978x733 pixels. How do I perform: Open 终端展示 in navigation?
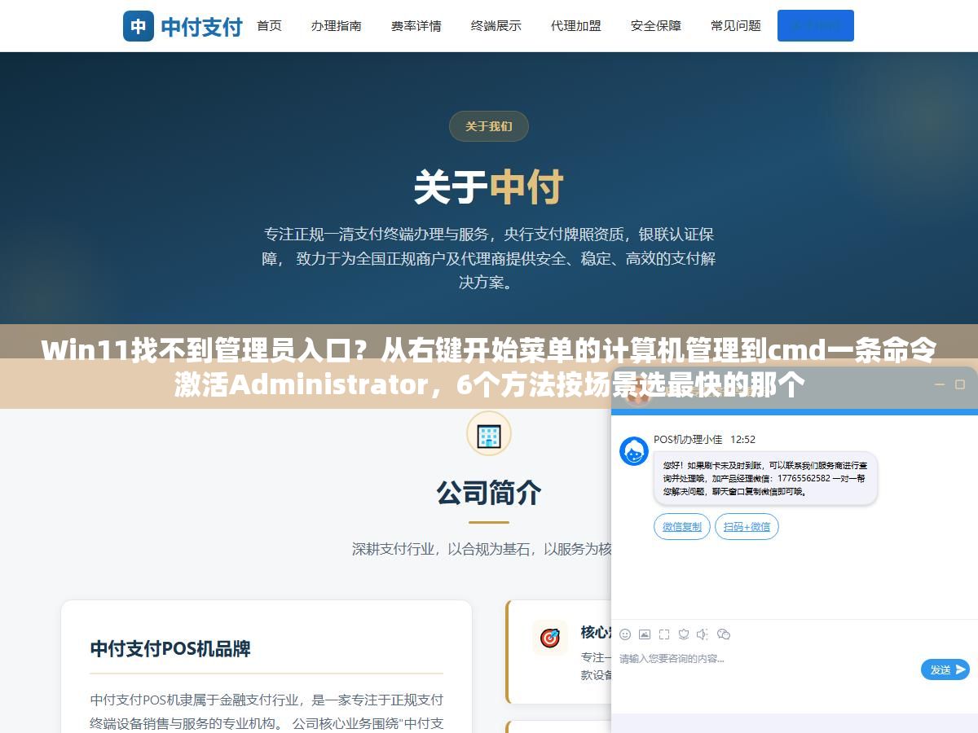tap(496, 25)
